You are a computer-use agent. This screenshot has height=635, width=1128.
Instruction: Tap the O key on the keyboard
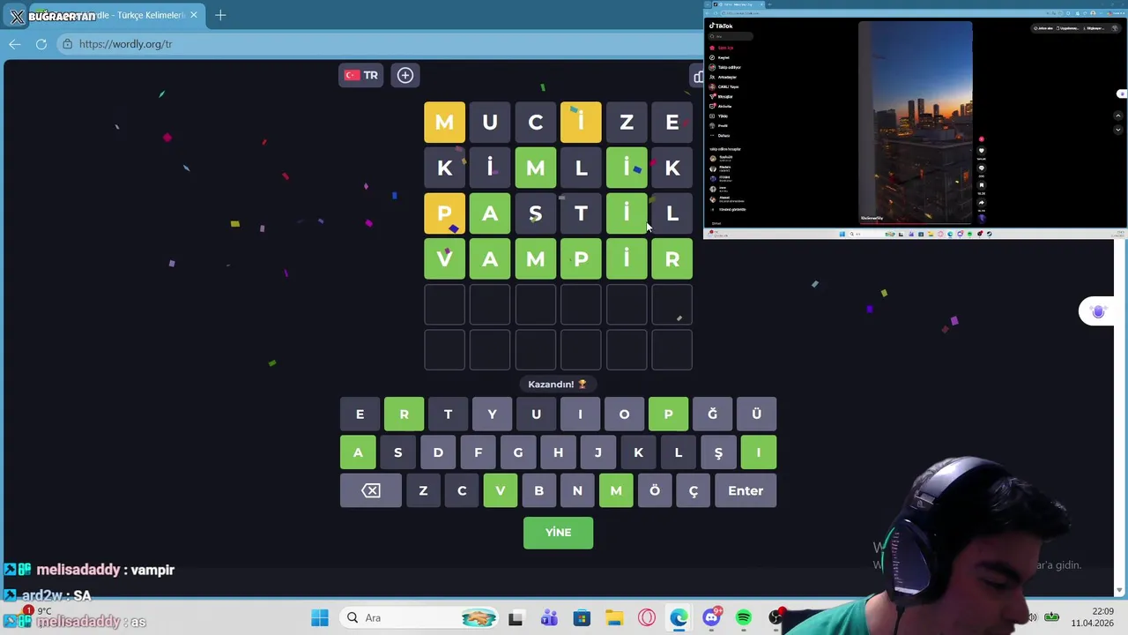click(x=624, y=414)
